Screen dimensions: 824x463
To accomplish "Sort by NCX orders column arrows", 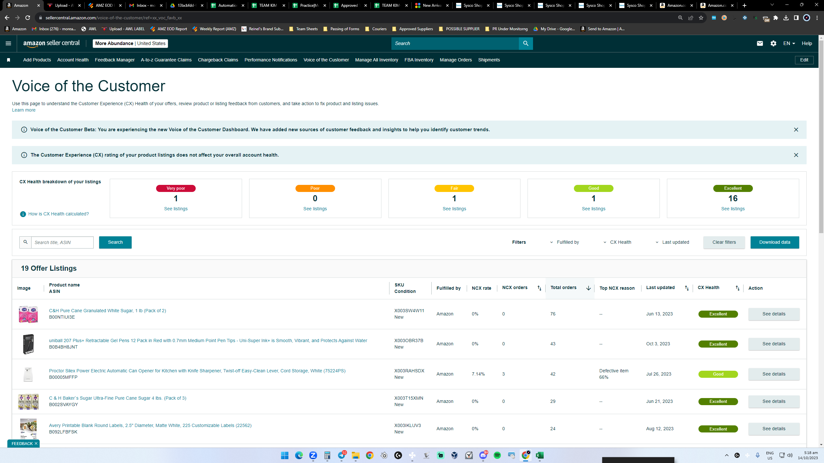I will pos(539,288).
